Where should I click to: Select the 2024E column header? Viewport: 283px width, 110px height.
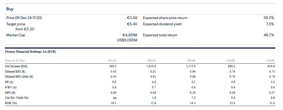[191, 61]
